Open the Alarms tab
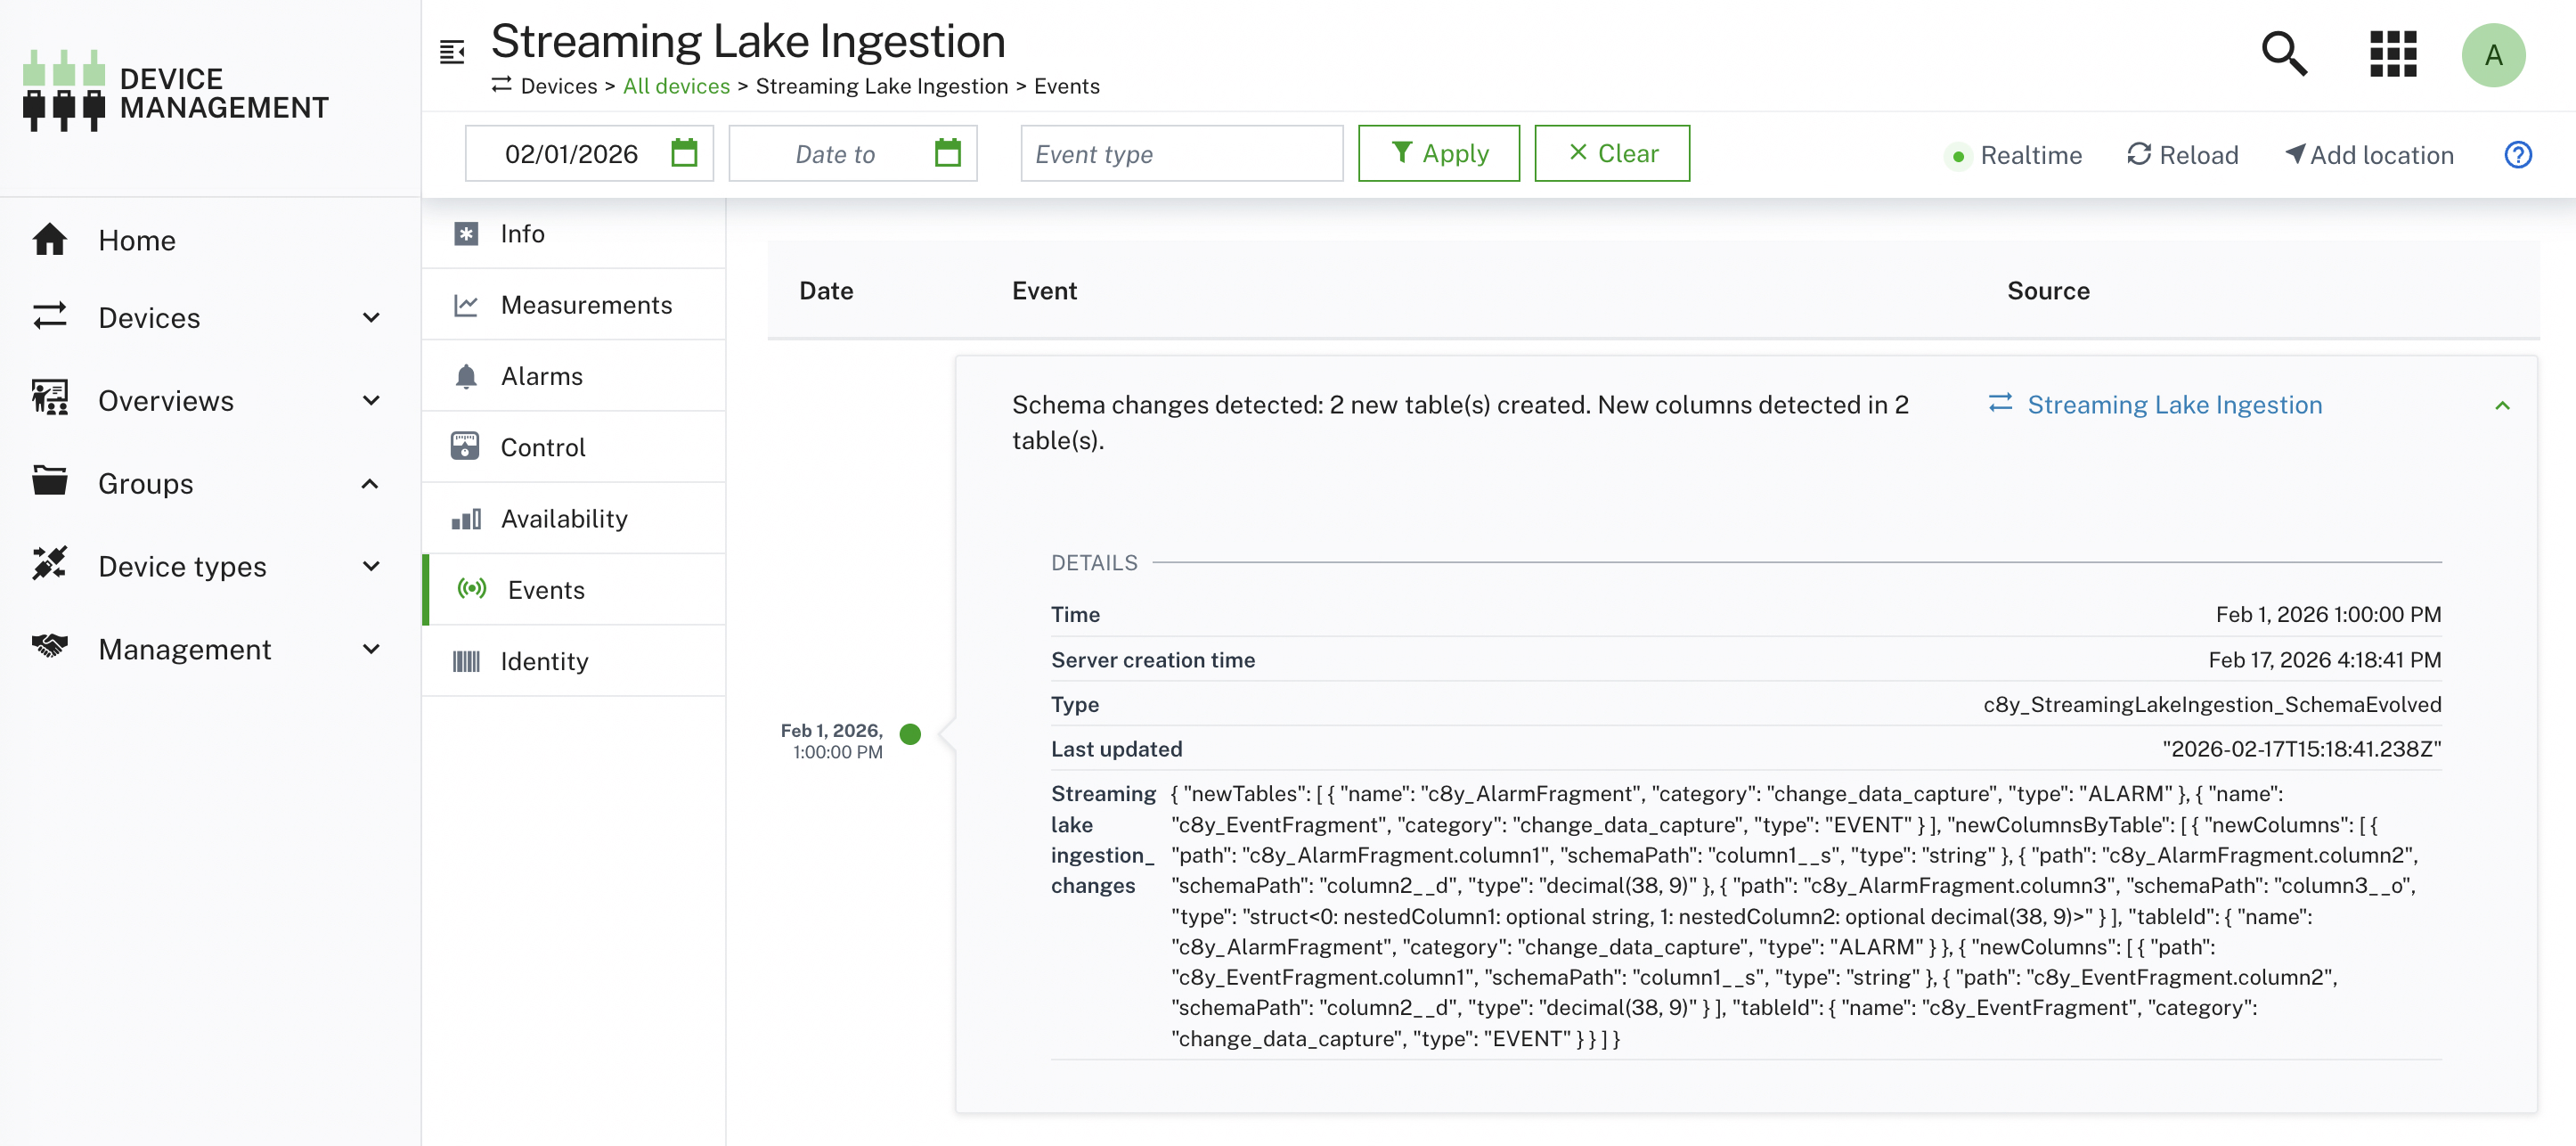This screenshot has height=1146, width=2576. (x=574, y=376)
